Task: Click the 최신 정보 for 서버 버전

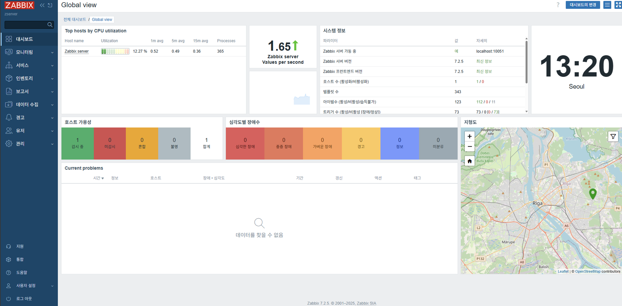Action: coord(484,61)
